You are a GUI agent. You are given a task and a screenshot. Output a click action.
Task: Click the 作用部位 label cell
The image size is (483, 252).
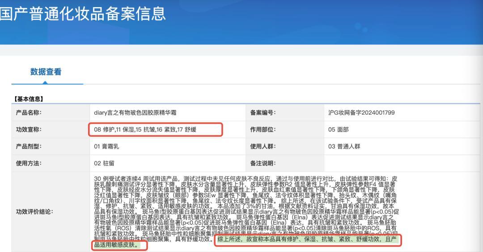263,130
